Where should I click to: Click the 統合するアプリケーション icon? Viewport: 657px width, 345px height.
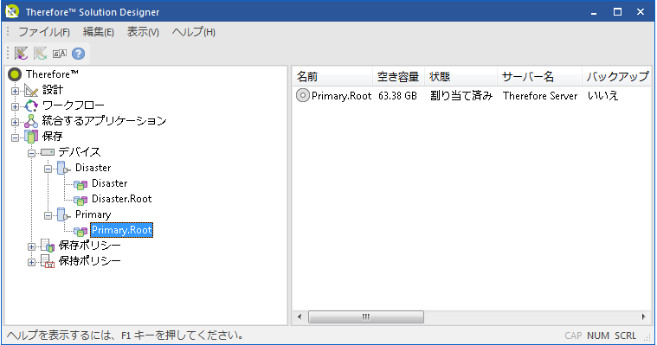31,121
